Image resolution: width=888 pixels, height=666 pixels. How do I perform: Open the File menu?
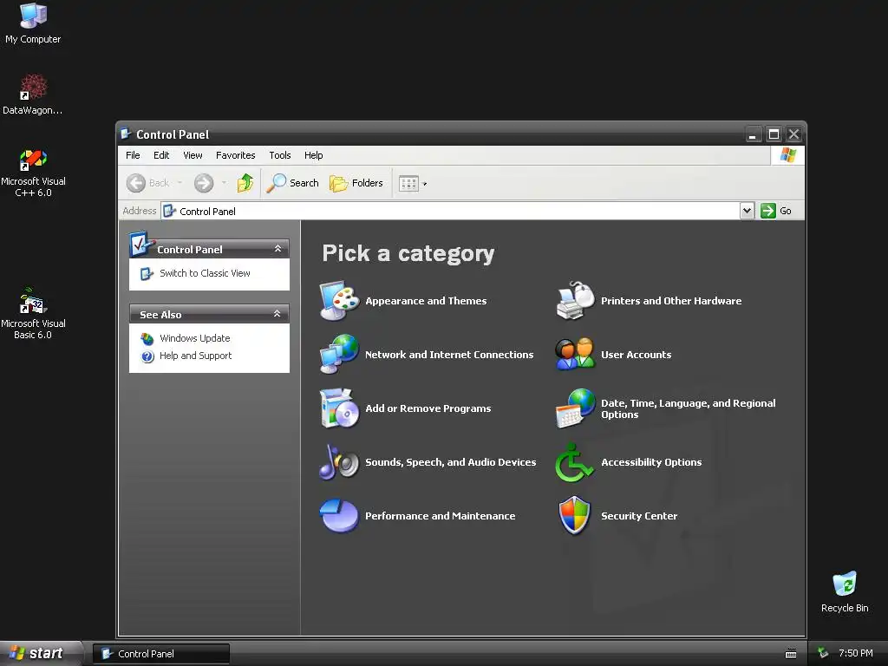(x=133, y=155)
